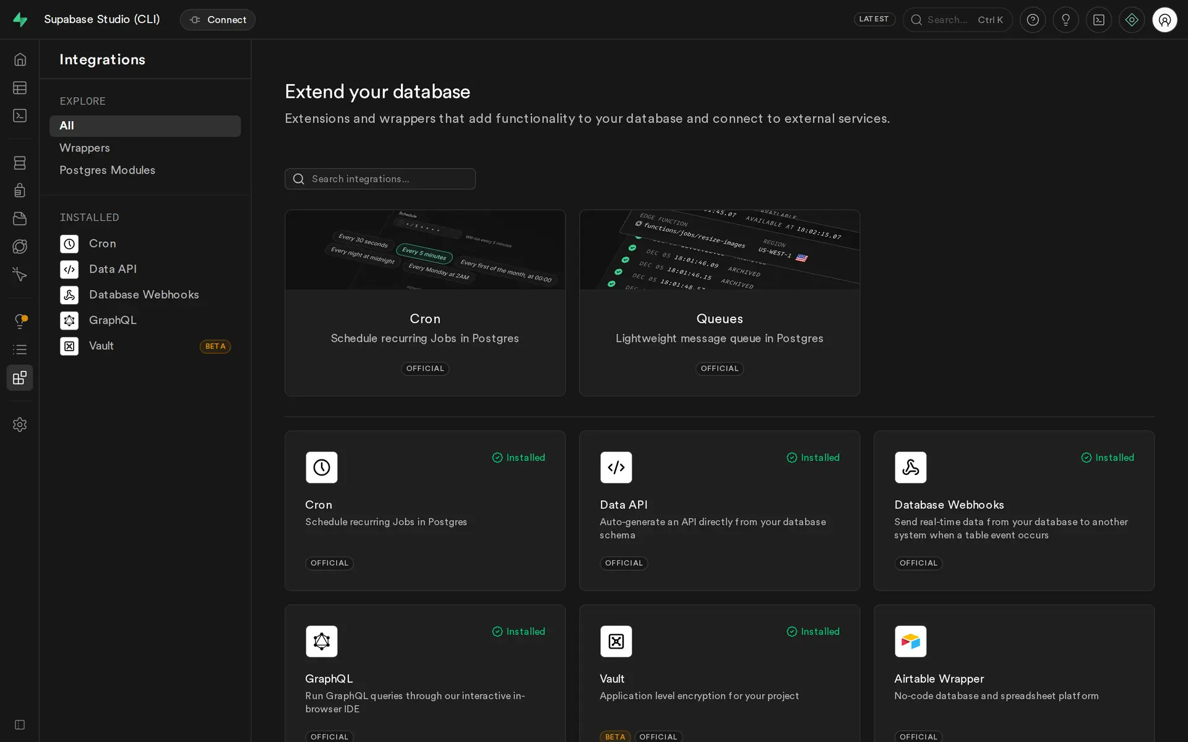The image size is (1188, 742).
Task: Click the Cron clock icon in Installed list
Action: click(69, 244)
